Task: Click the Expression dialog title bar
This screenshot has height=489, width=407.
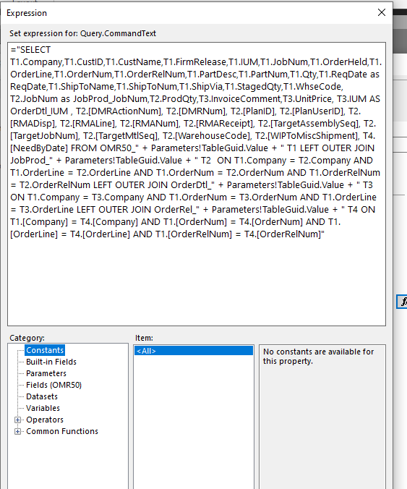Action: pyautogui.click(x=187, y=13)
